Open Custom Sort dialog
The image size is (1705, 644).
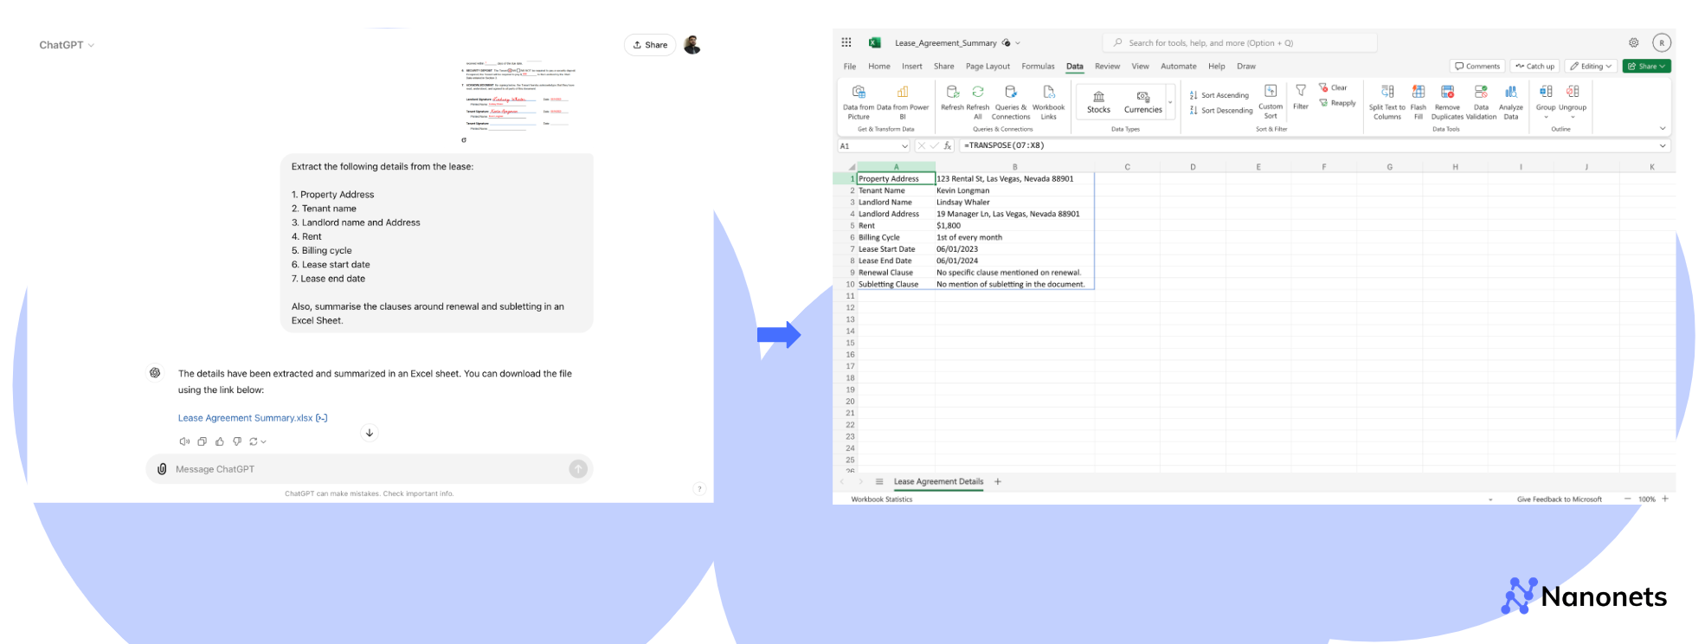(1271, 100)
